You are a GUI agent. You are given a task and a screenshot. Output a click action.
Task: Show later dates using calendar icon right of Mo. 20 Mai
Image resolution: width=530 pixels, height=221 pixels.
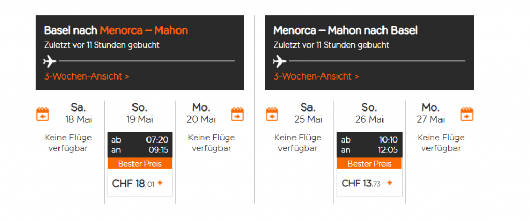[238, 114]
